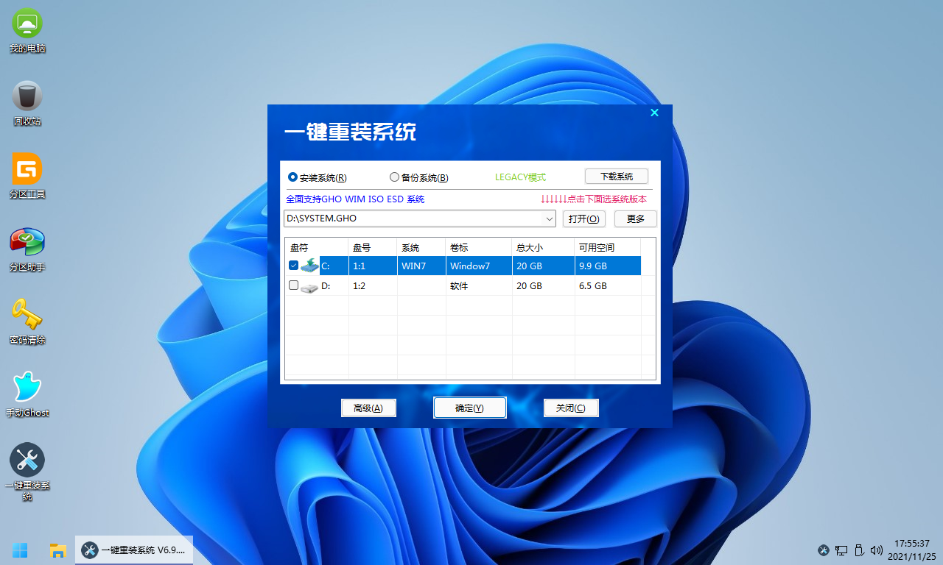Launch the 分区工具 desktop icon
Image resolution: width=943 pixels, height=565 pixels.
[27, 177]
